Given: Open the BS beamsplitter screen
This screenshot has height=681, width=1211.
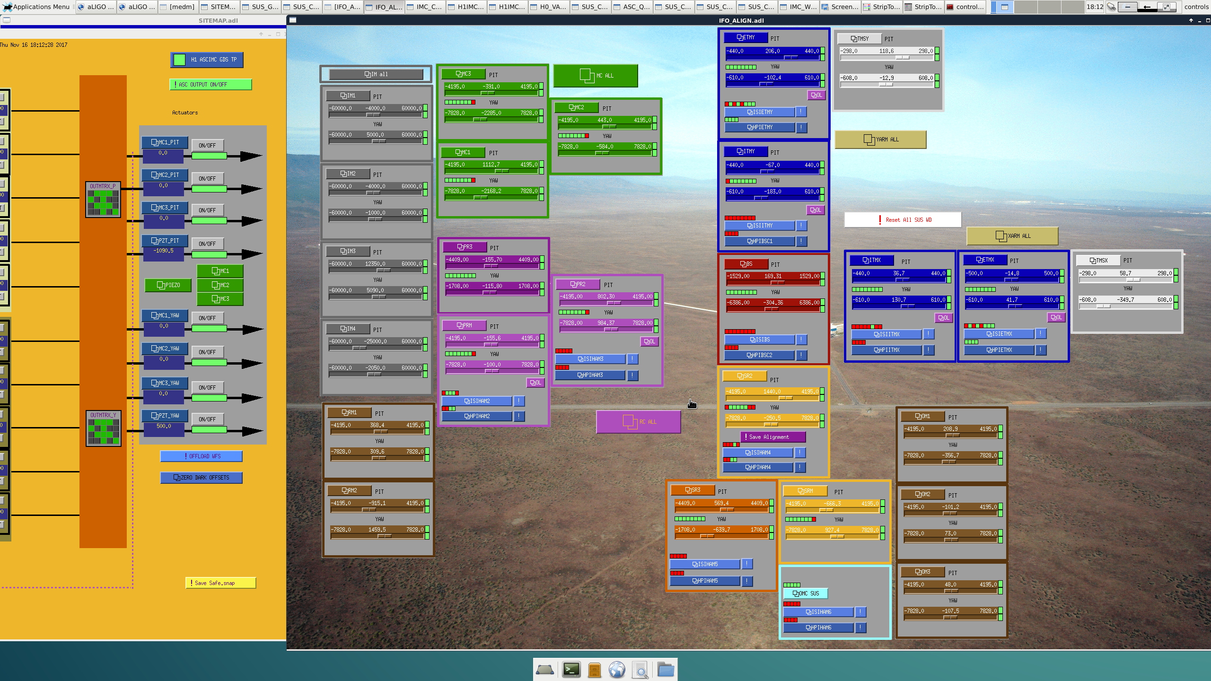Looking at the screenshot, I should coord(746,264).
